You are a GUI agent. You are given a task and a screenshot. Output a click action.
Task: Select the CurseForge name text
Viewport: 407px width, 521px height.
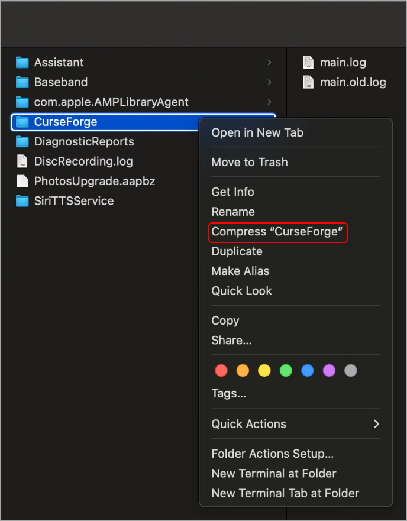pos(66,122)
